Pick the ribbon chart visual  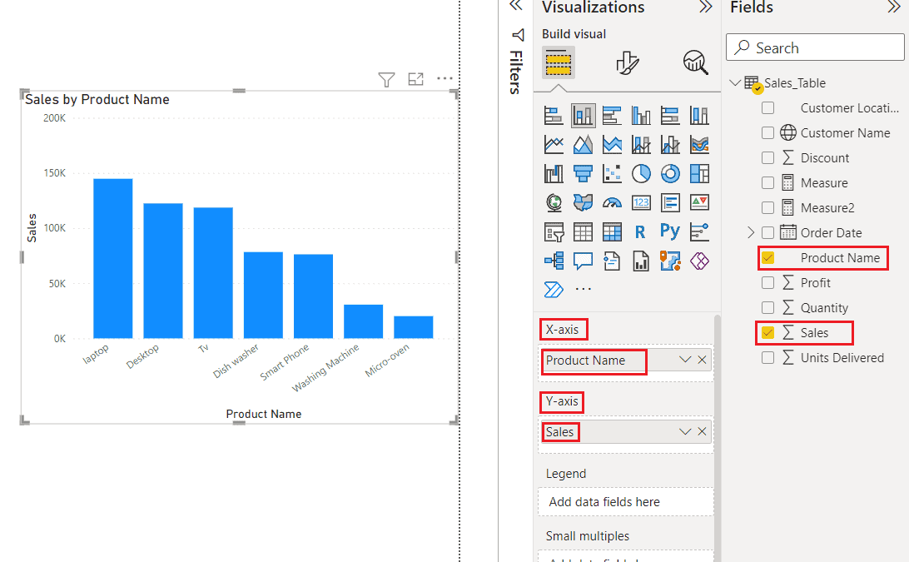coord(699,144)
